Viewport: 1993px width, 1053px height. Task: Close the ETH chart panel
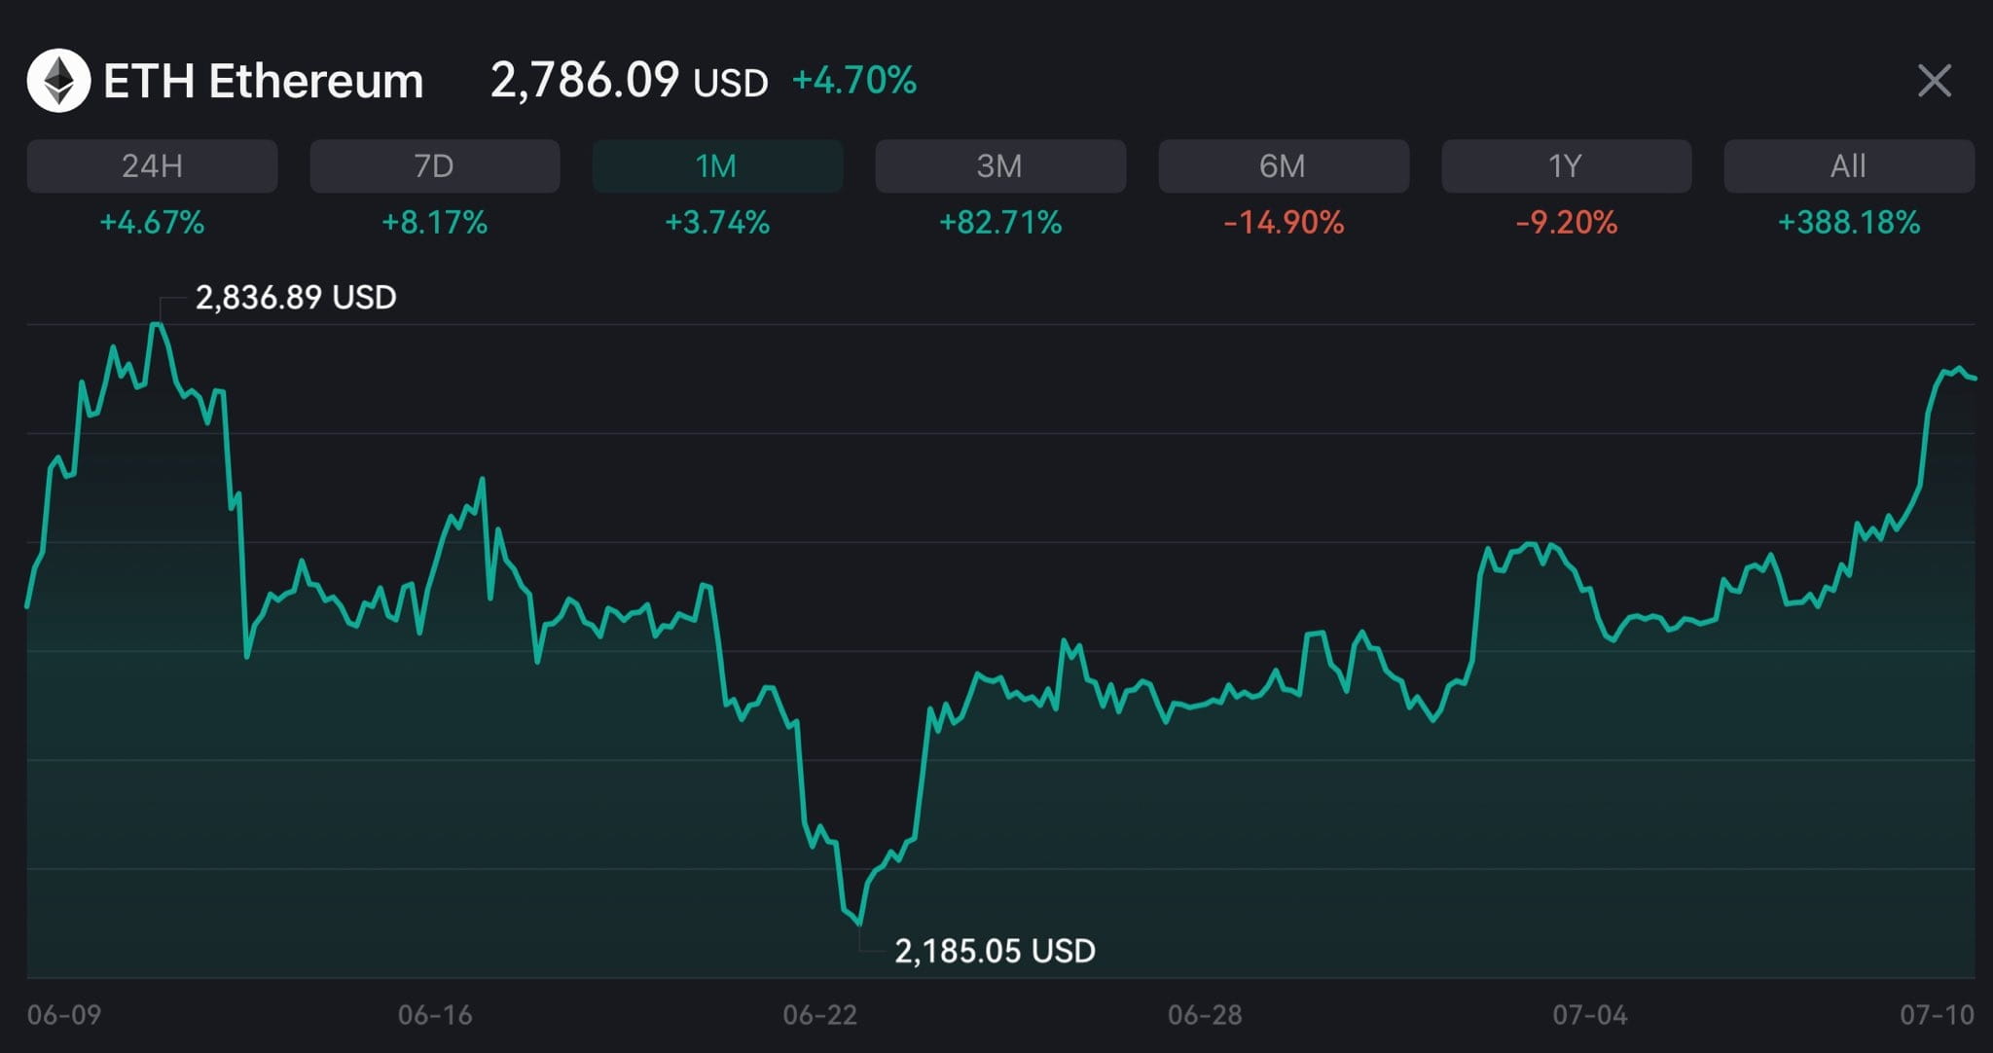click(x=1934, y=81)
